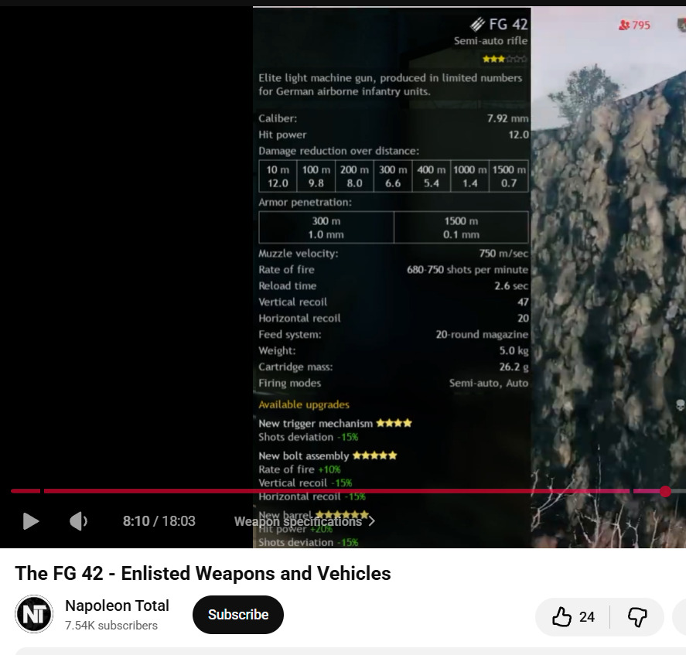Click the 7.92 mm caliber value

pyautogui.click(x=507, y=118)
